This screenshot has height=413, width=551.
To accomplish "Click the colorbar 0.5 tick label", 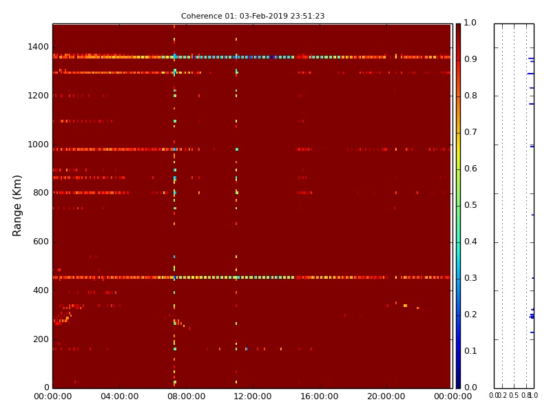I will point(470,205).
